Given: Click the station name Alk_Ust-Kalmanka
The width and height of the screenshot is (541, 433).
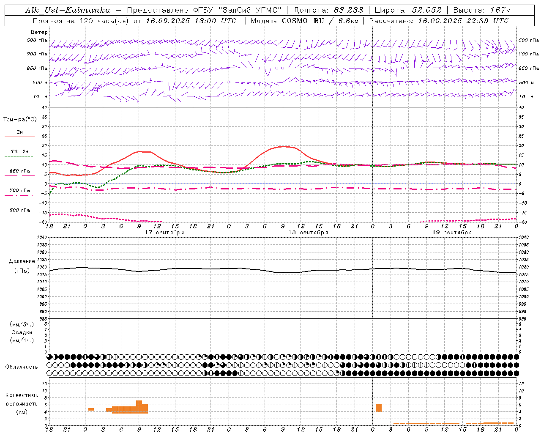Looking at the screenshot, I should (68, 10).
